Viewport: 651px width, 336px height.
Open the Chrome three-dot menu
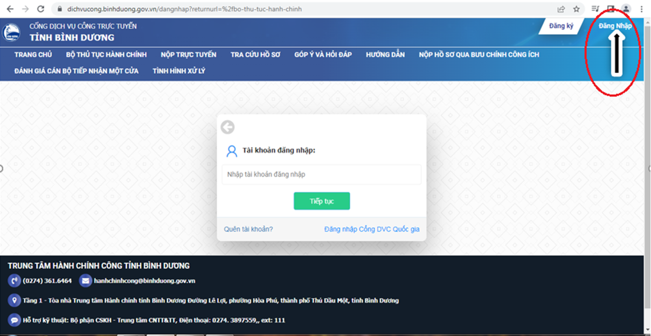[x=641, y=9]
